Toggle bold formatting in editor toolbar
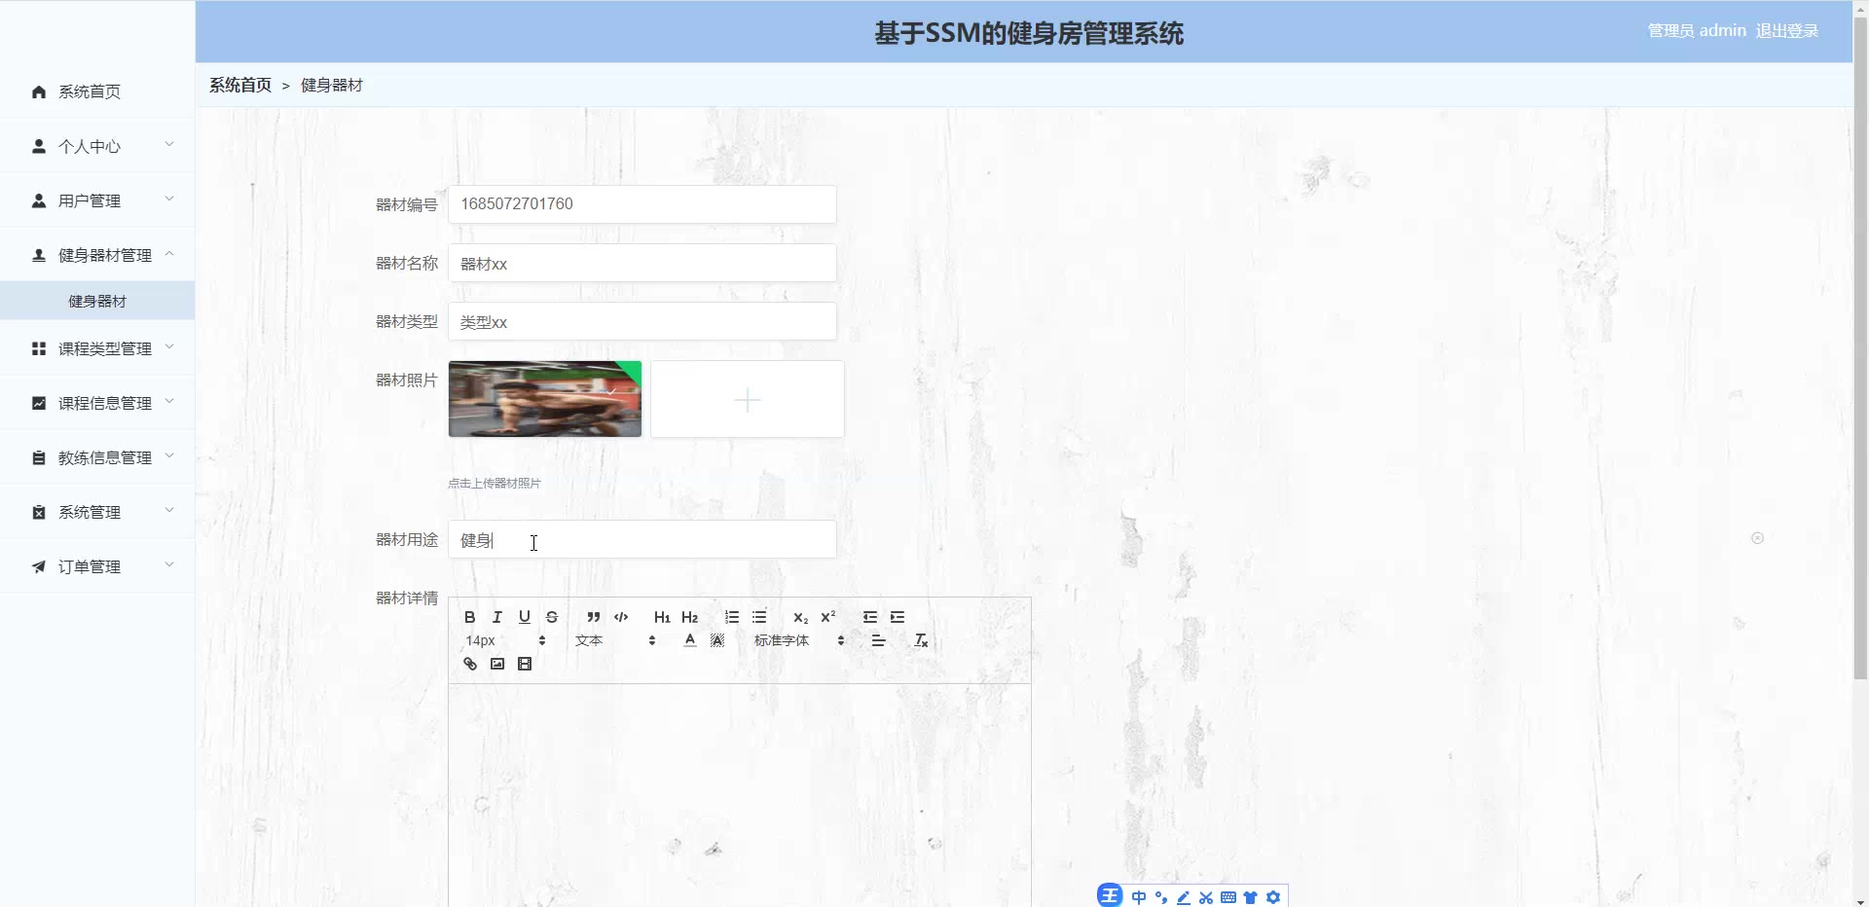 tap(470, 617)
